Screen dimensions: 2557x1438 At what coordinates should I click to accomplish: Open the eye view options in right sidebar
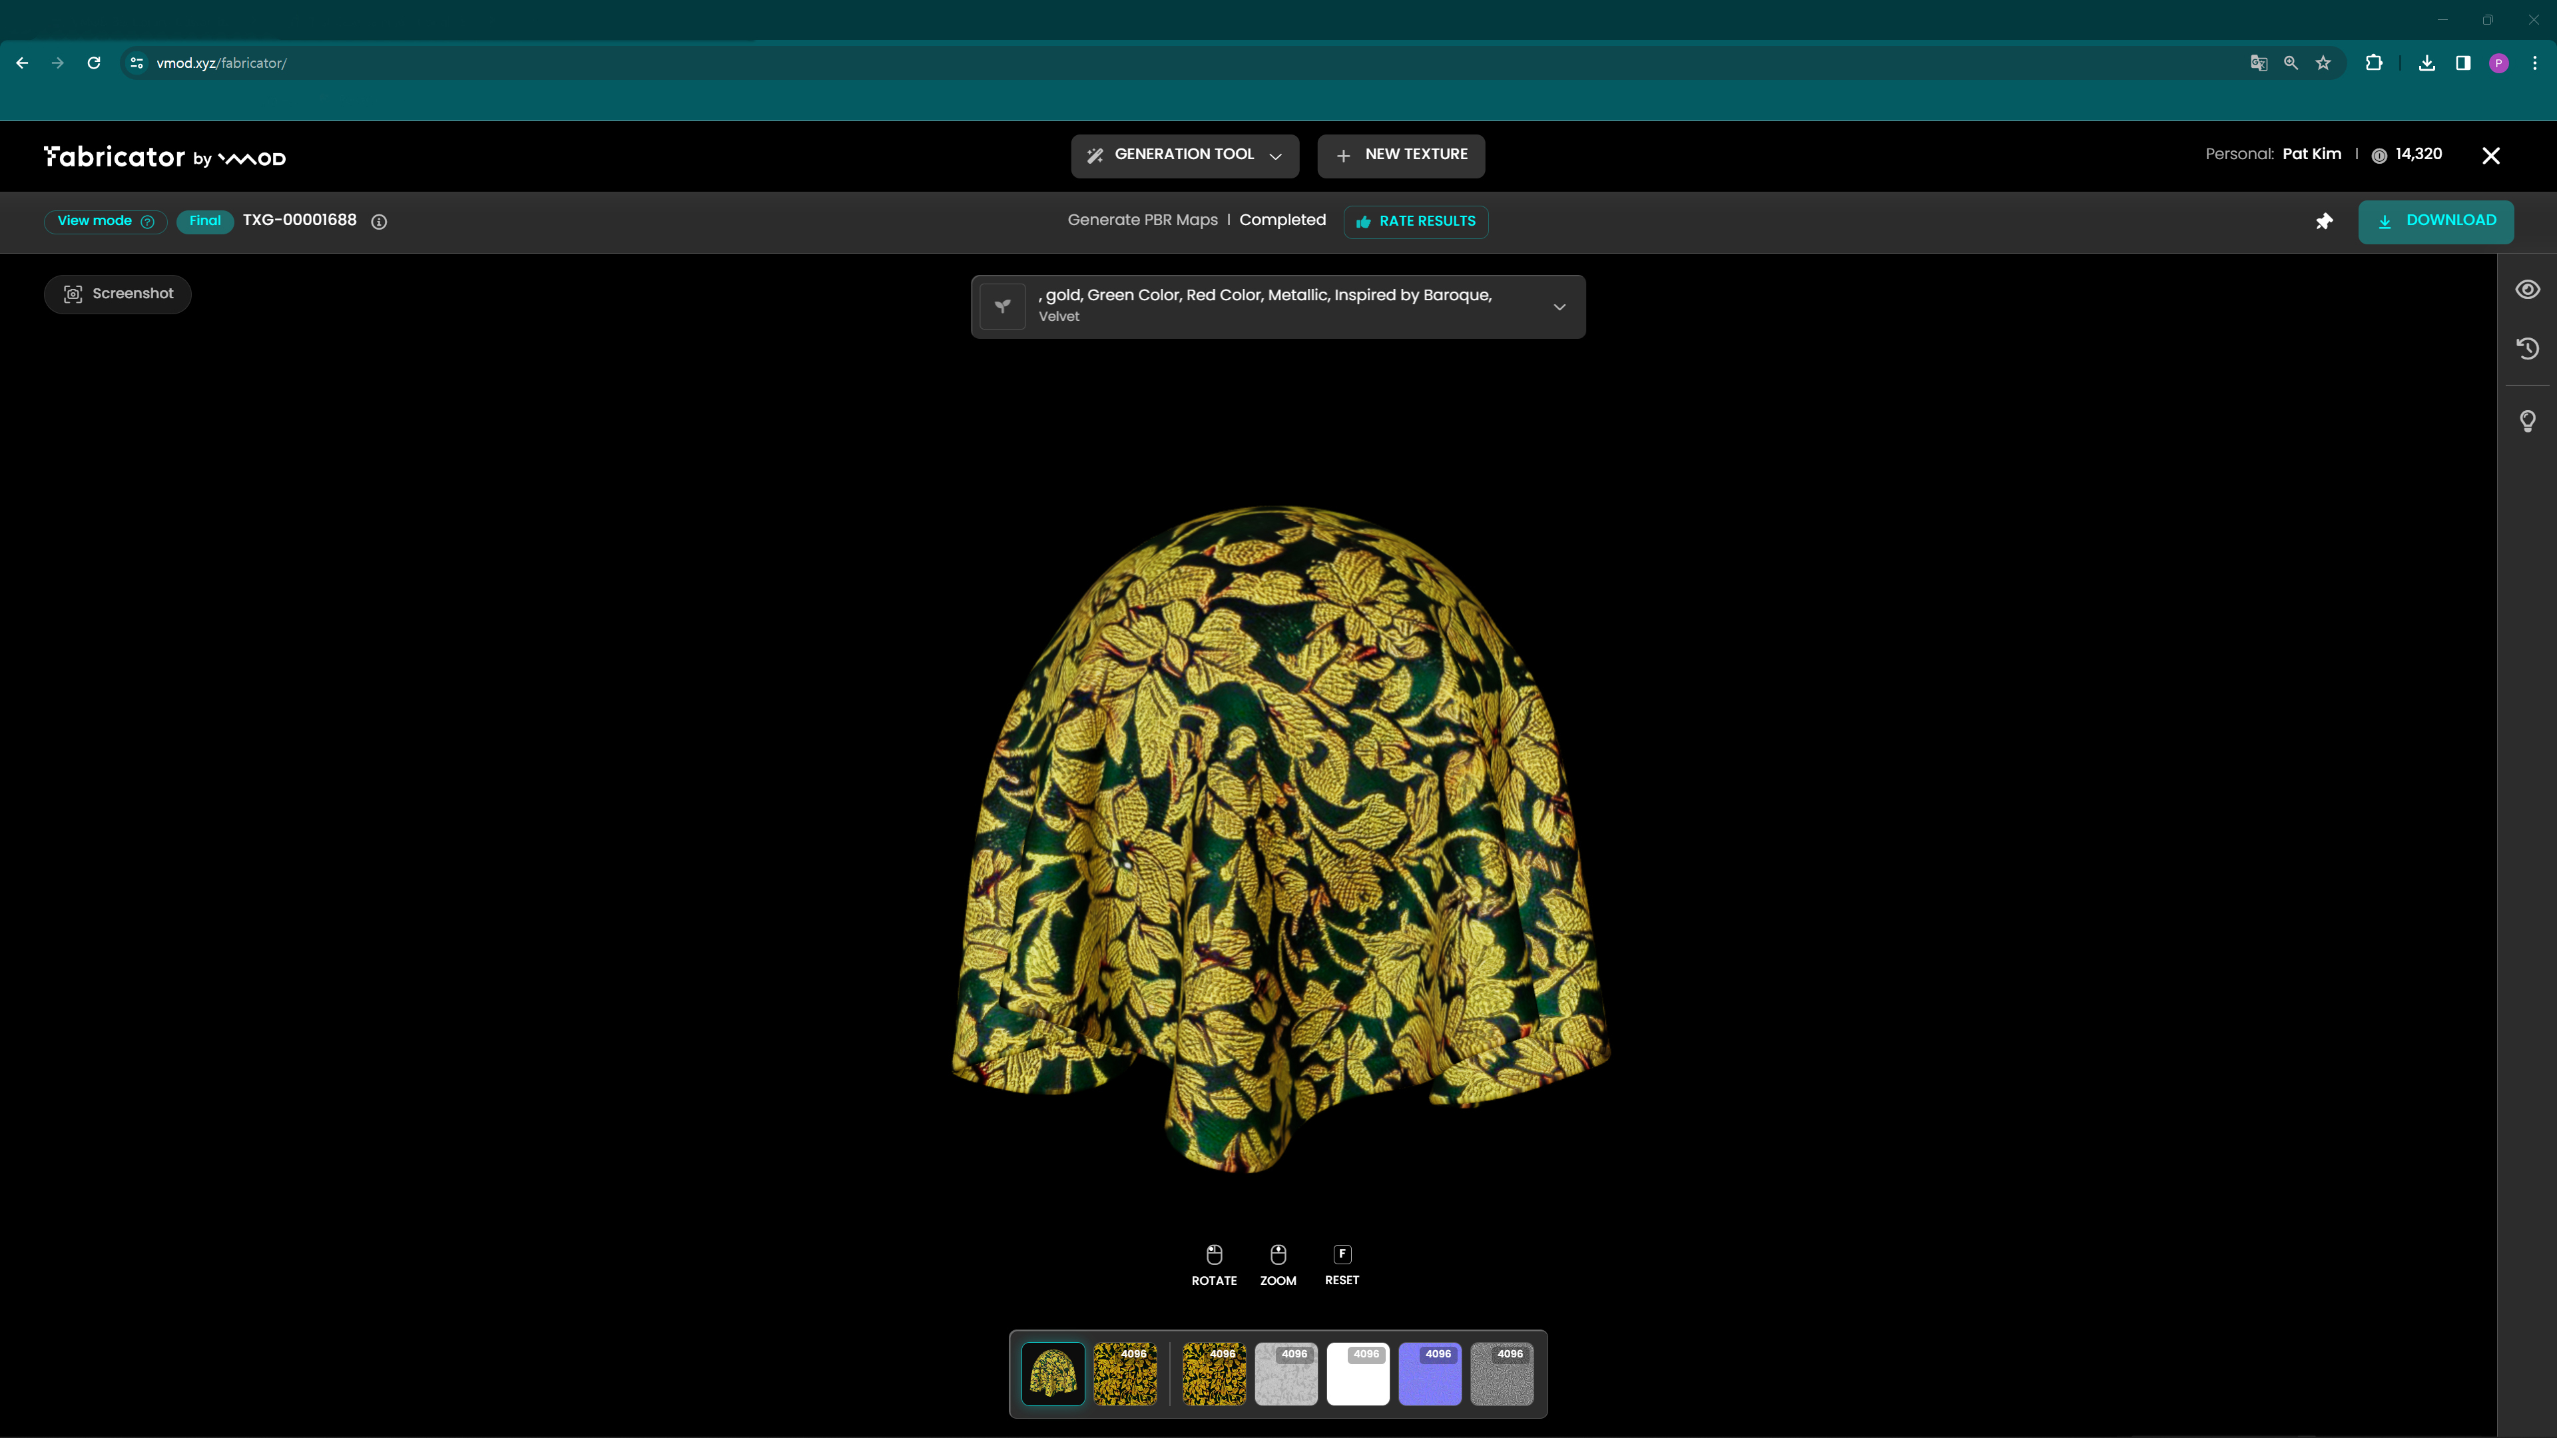pyautogui.click(x=2528, y=289)
